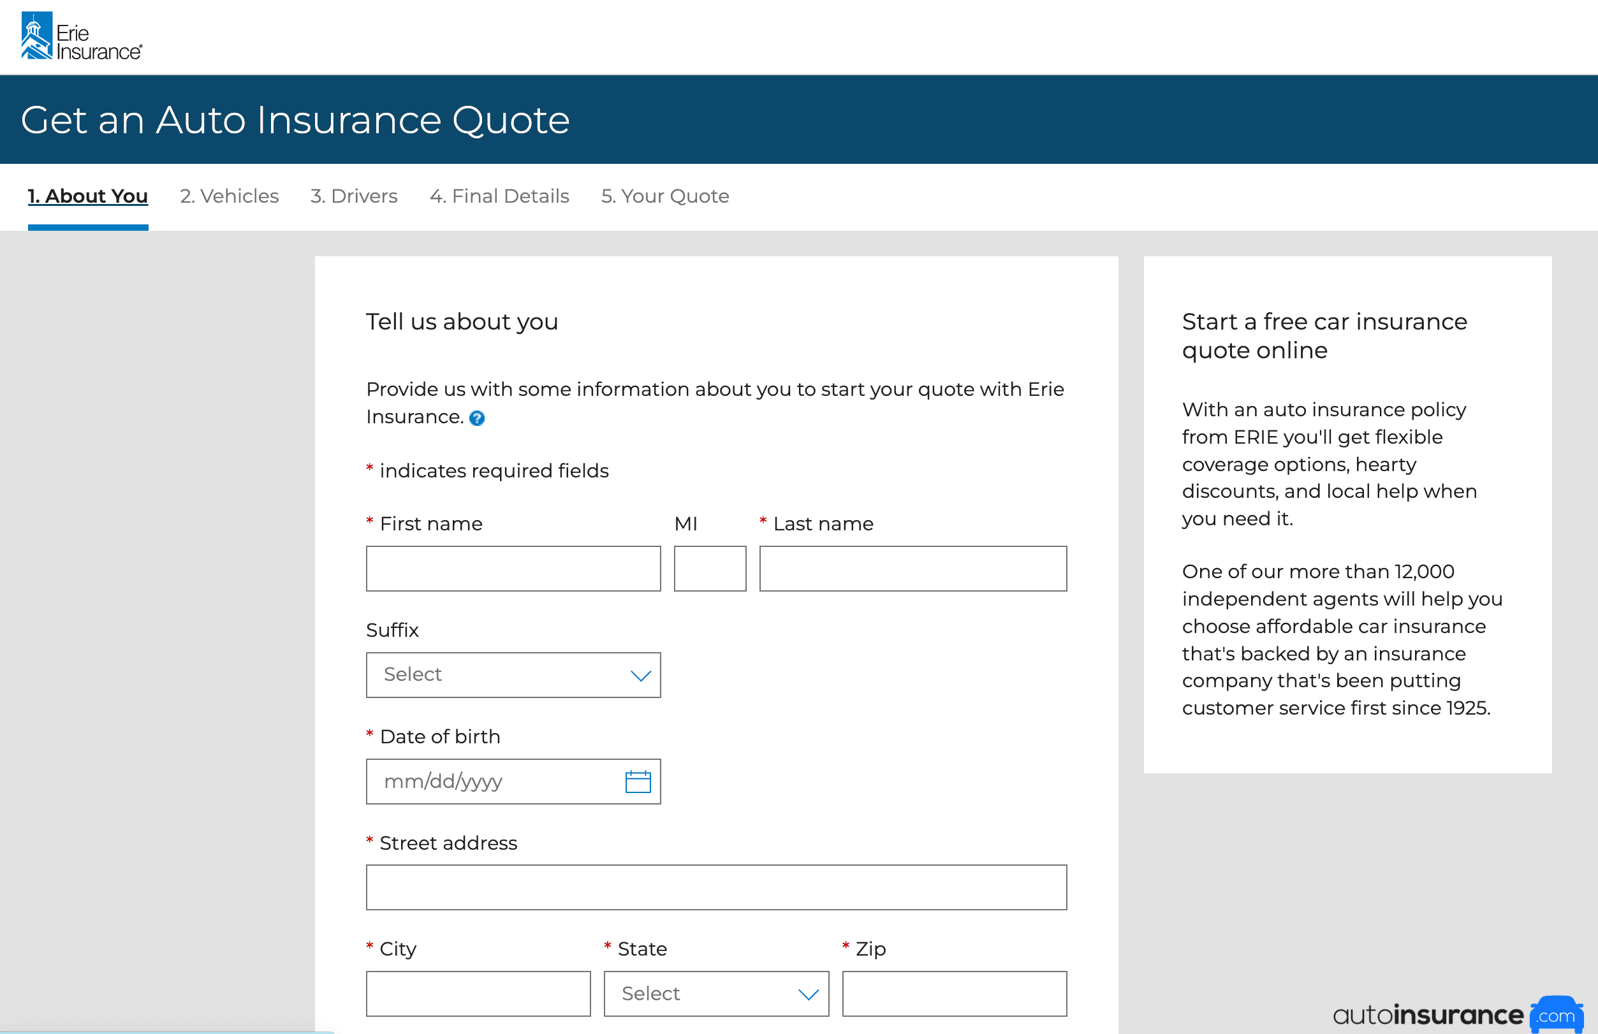Open the date of birth calendar picker
This screenshot has height=1034, width=1598.
pyautogui.click(x=637, y=782)
